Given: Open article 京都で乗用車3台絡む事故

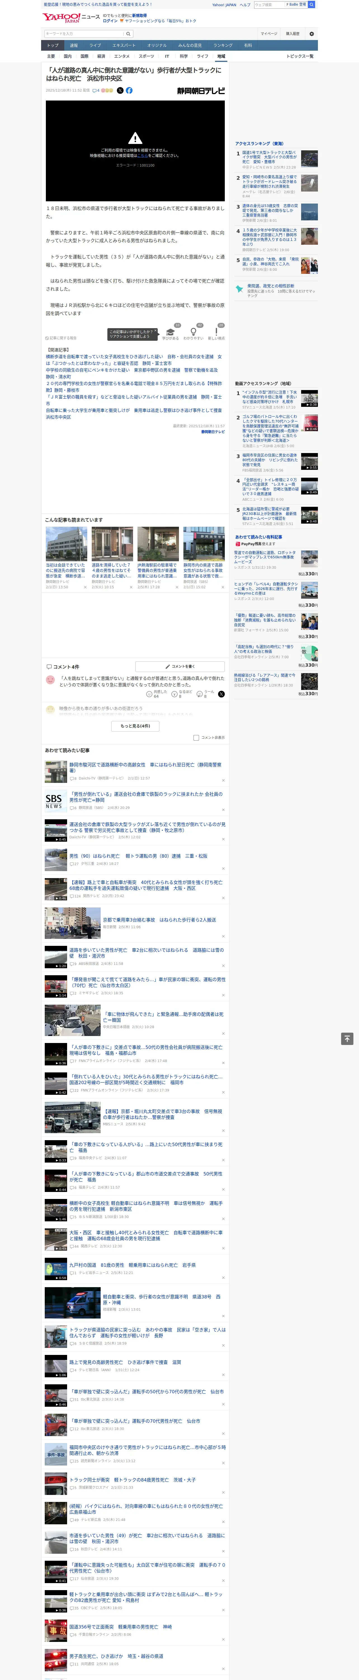Looking at the screenshot, I should pyautogui.click(x=159, y=920).
